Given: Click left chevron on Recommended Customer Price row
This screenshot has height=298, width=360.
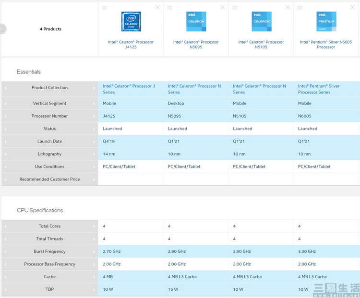Looking at the screenshot, I should click(5, 179).
